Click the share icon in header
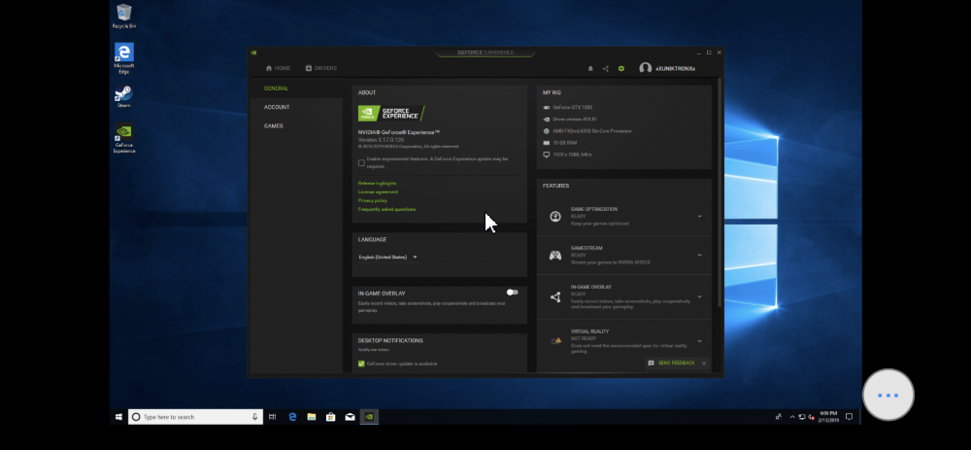Viewport: 971px width, 450px height. 606,69
